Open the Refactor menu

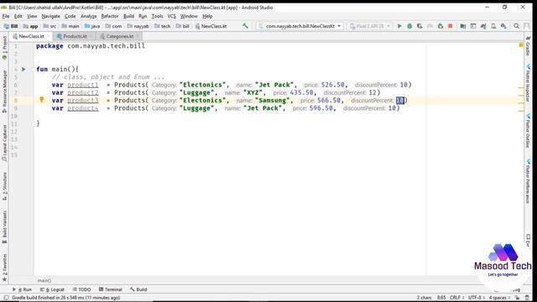pos(110,16)
